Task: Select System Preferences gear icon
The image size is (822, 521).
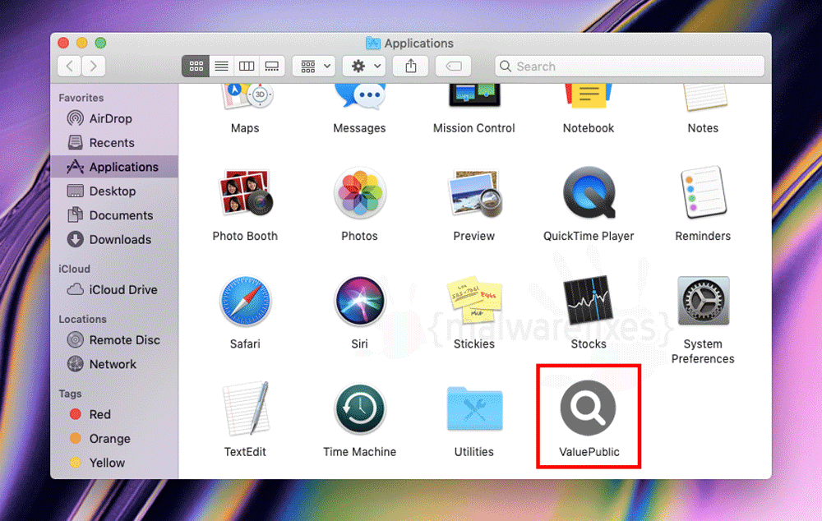Action: click(704, 301)
